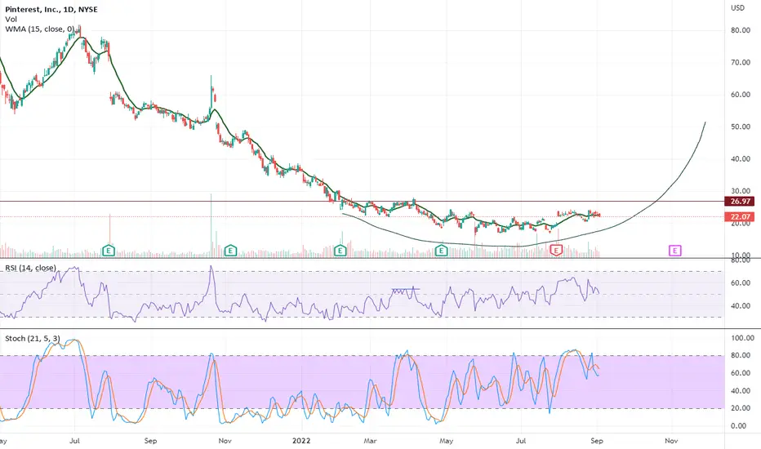This screenshot has height=449, width=761.
Task: Click the 10.00 price scale label
Action: pyautogui.click(x=741, y=255)
